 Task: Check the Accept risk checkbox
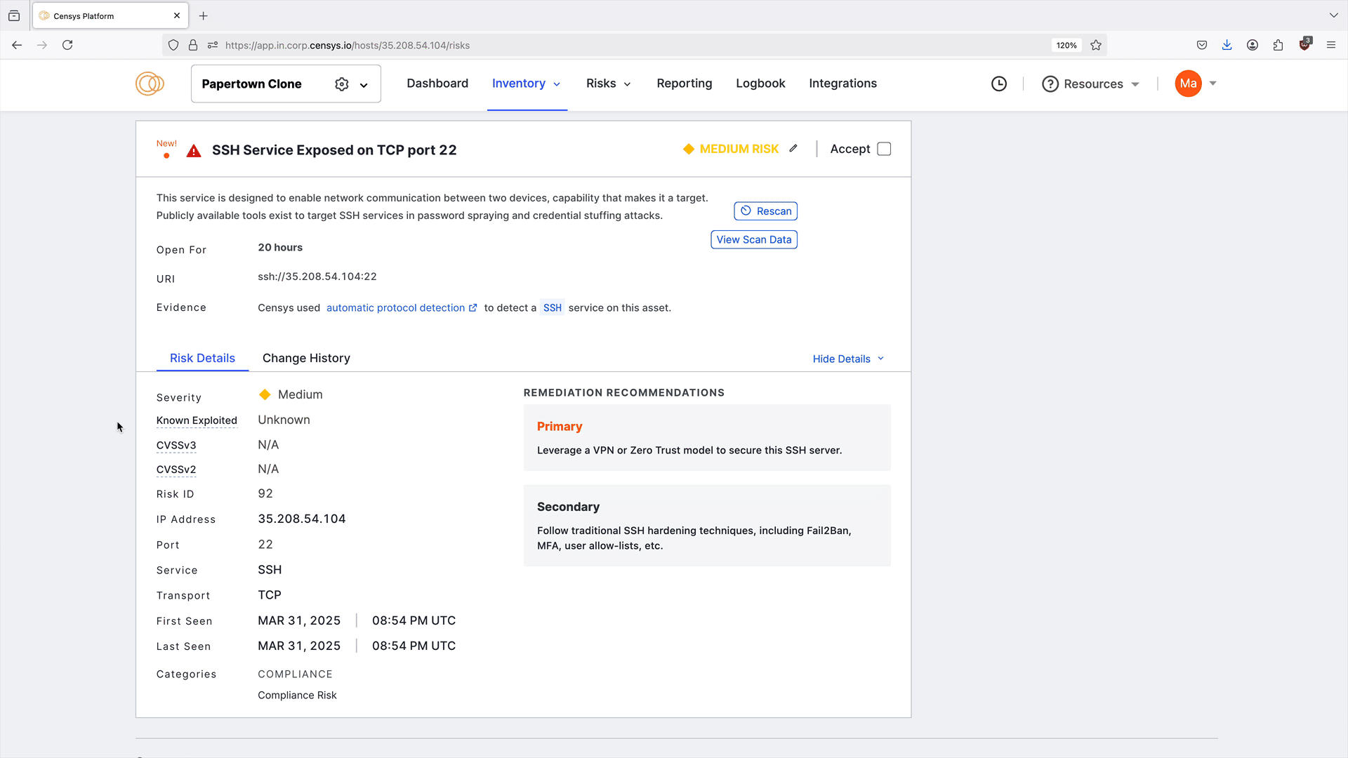tap(884, 149)
